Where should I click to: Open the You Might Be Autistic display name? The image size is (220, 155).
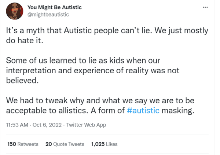[54, 7]
